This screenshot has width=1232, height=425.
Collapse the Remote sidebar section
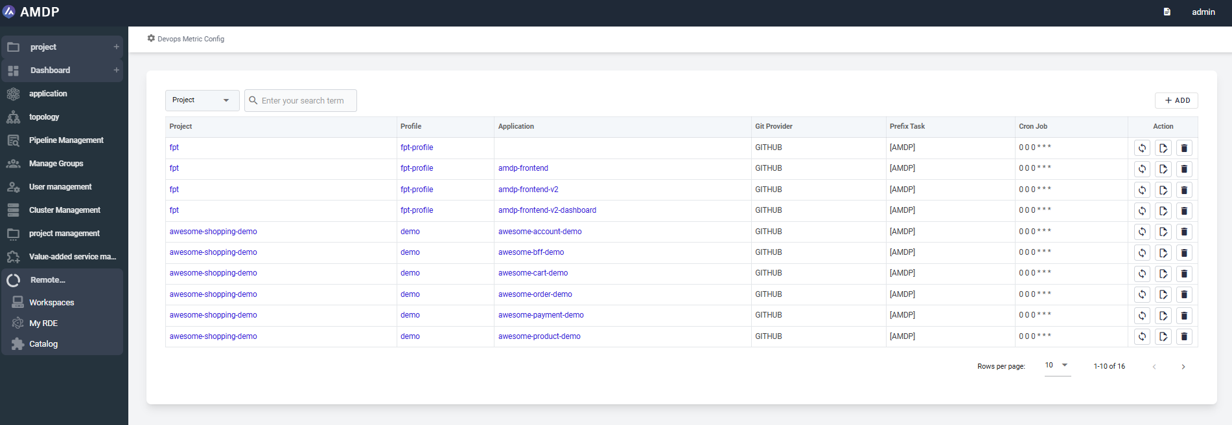[62, 280]
